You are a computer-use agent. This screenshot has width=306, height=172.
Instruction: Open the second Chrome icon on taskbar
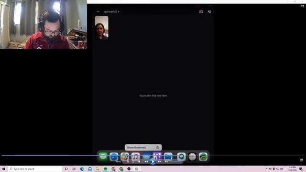(x=121, y=169)
